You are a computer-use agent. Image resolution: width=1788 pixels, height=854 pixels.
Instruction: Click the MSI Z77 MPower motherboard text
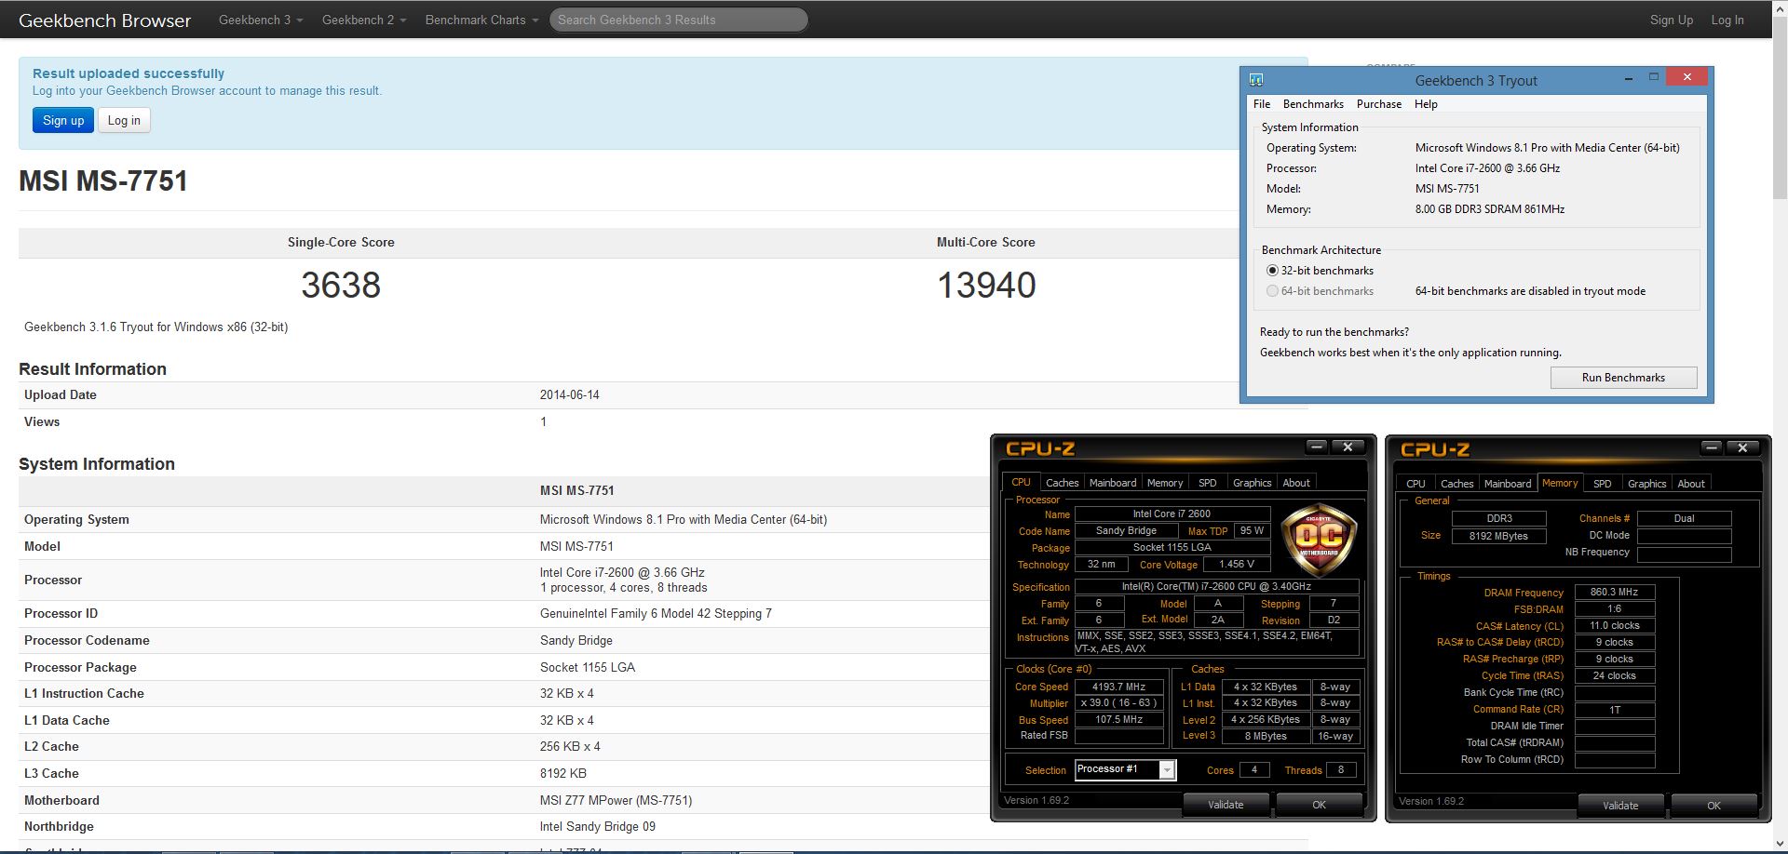click(616, 800)
